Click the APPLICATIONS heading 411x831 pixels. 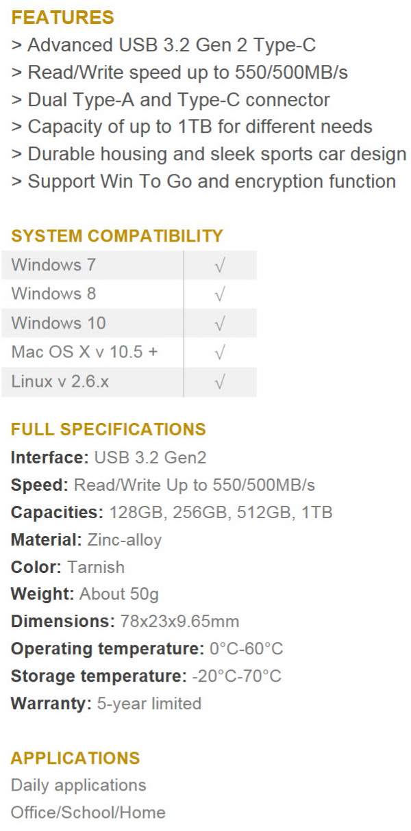click(x=75, y=758)
